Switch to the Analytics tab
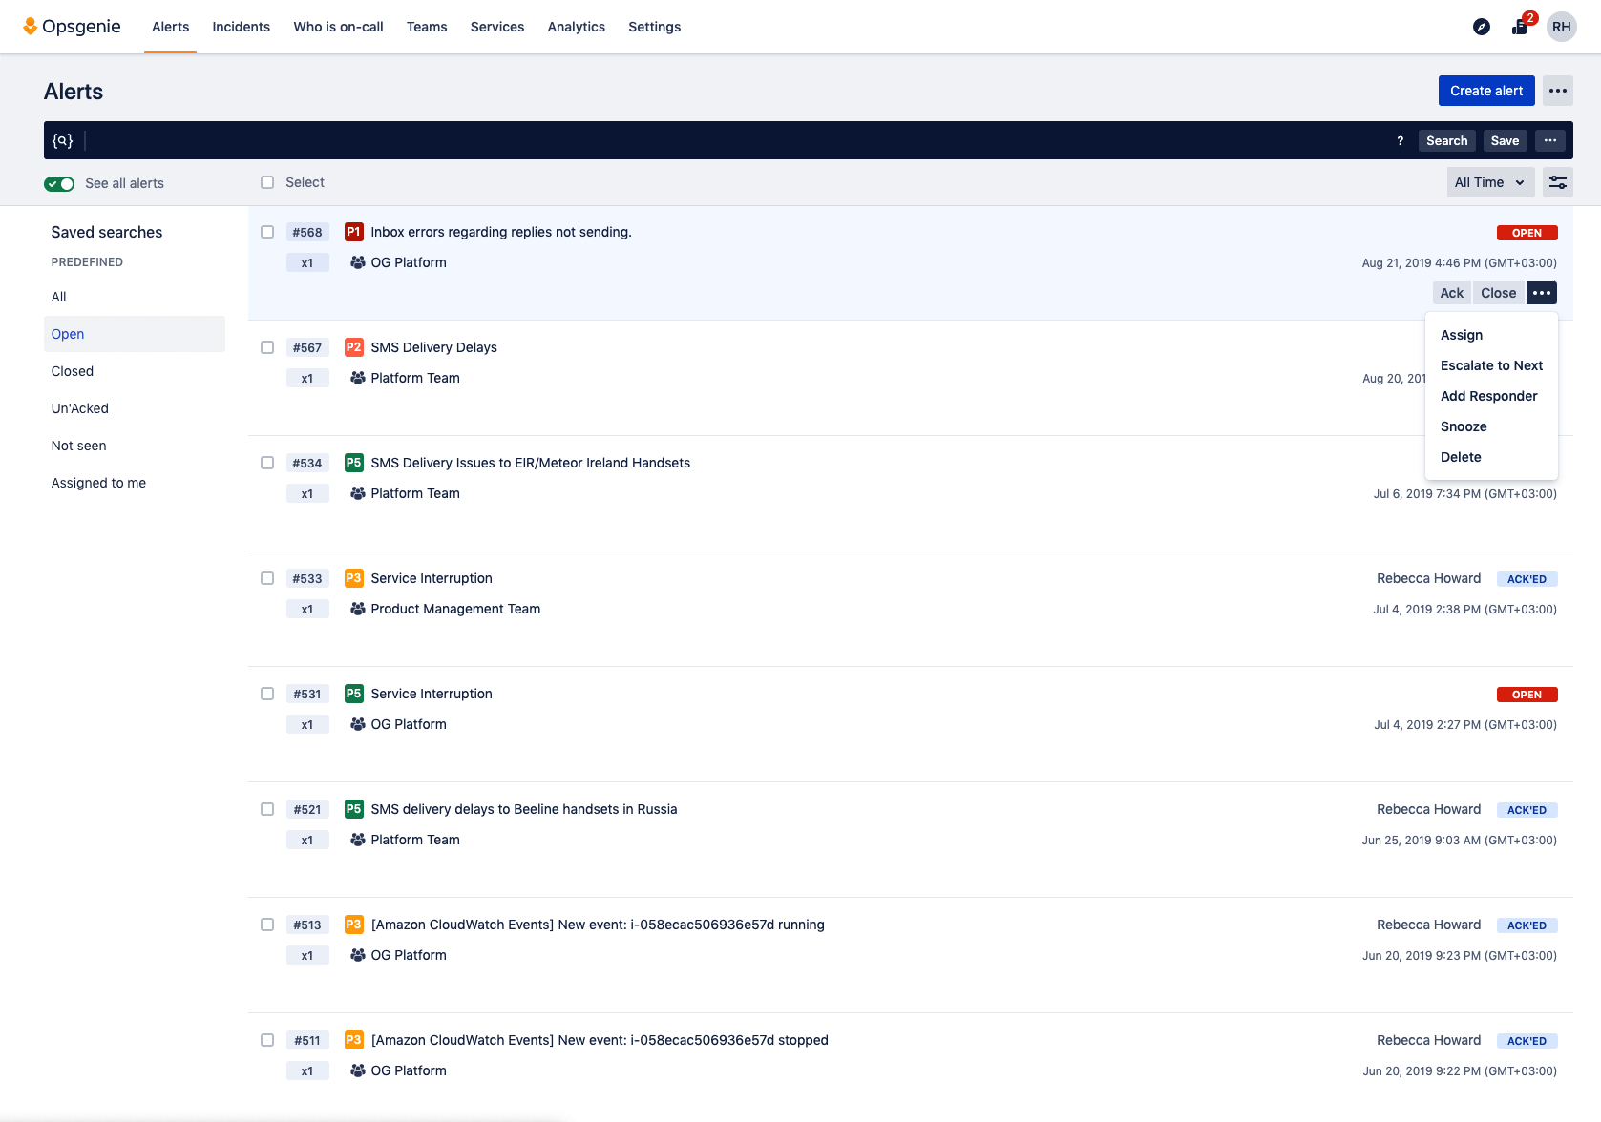Viewport: 1601px width, 1122px height. point(576,27)
